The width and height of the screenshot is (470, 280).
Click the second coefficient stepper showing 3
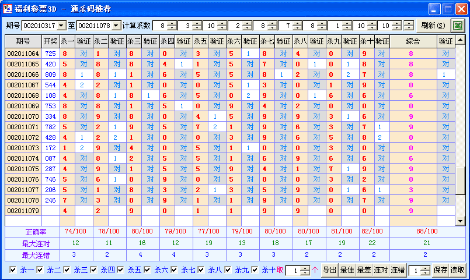197,26
